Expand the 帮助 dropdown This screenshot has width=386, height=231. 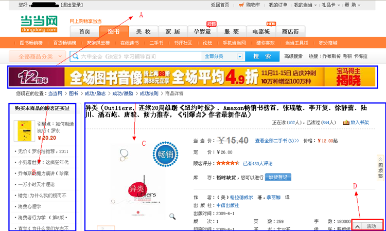(352, 5)
